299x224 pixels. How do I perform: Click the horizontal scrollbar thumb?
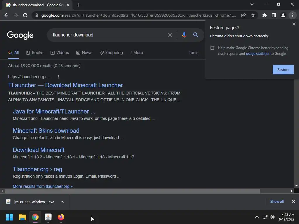click(133, 191)
